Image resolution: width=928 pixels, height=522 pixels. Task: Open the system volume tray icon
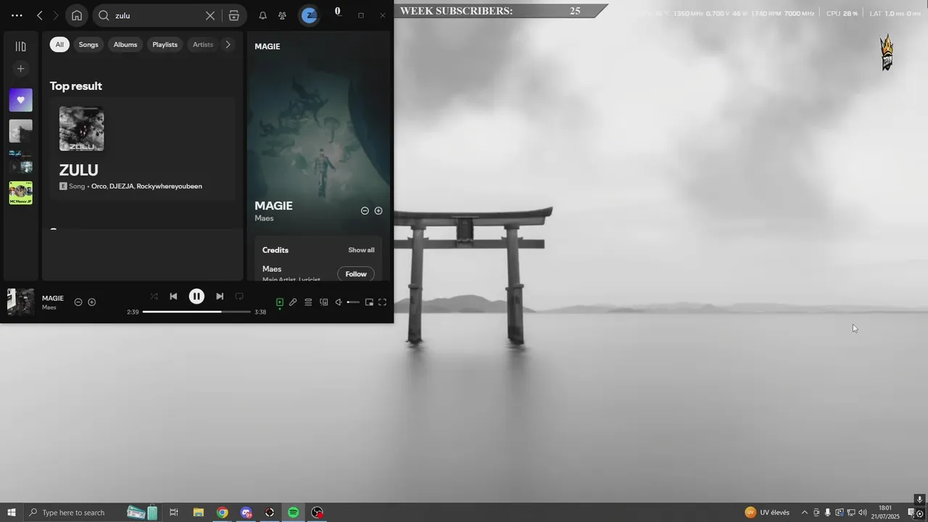click(863, 513)
